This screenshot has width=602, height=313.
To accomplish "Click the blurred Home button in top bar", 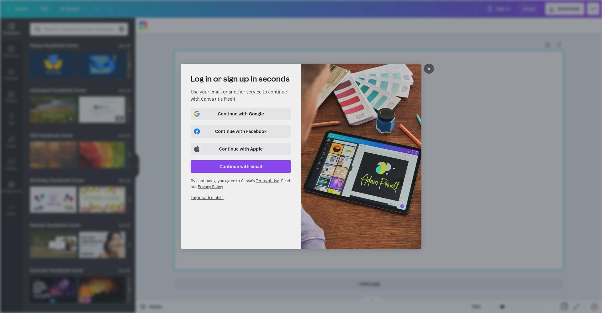I will pos(18,9).
